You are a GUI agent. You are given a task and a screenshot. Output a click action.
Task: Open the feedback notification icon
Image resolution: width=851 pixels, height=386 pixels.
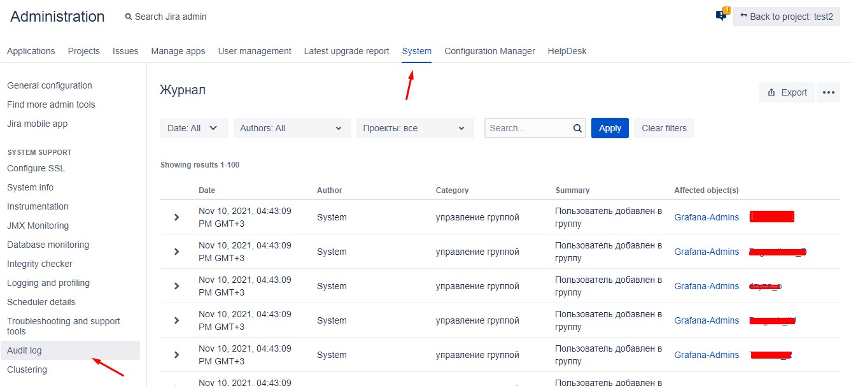click(722, 15)
